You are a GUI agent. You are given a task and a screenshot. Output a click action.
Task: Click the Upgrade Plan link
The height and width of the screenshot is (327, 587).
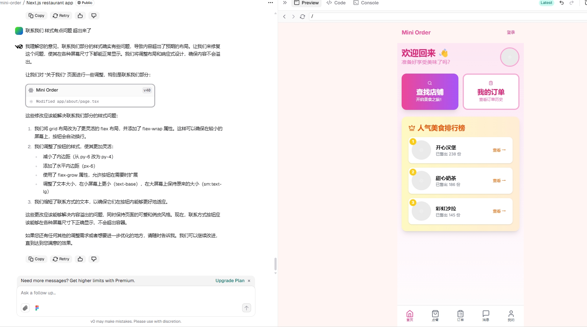[x=230, y=281]
